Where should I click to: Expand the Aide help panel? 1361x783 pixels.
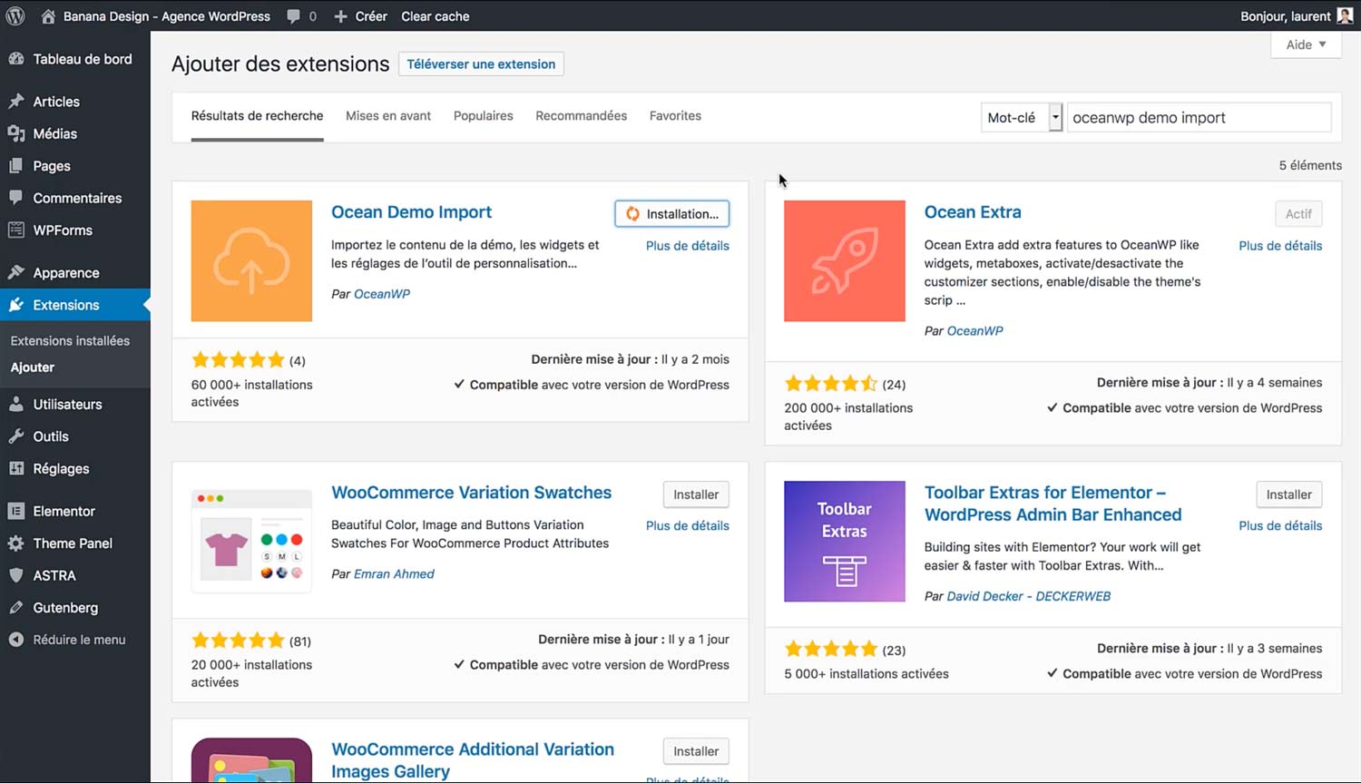click(1306, 44)
